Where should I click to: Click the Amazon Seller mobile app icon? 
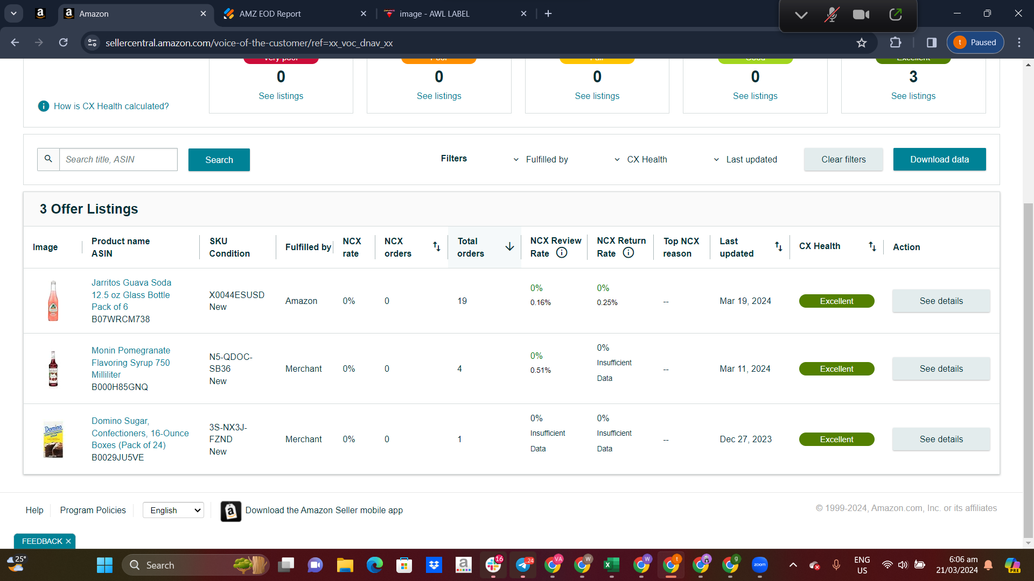(x=231, y=511)
